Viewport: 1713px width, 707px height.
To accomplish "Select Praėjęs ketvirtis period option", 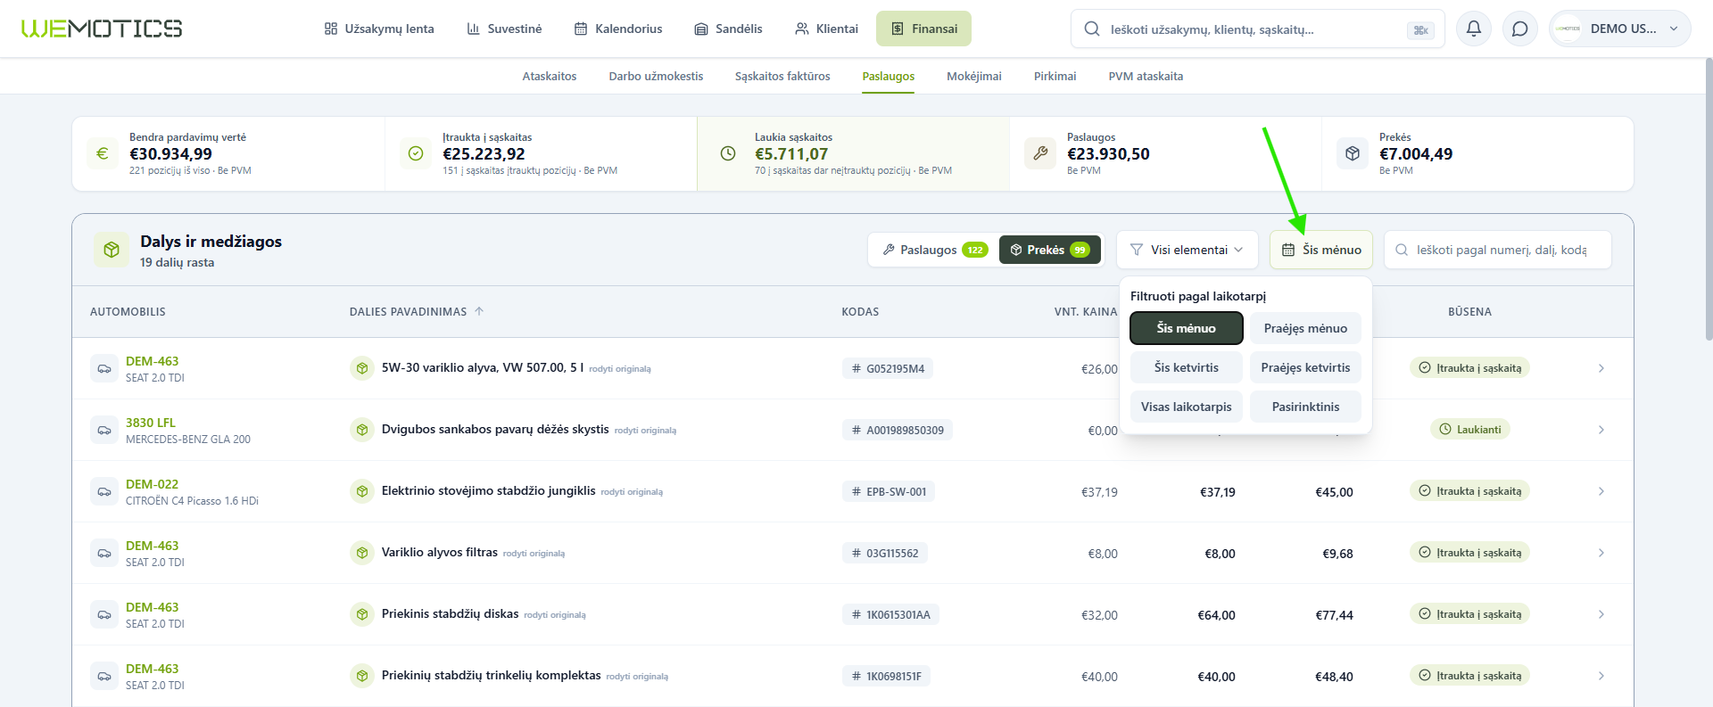I will point(1305,367).
